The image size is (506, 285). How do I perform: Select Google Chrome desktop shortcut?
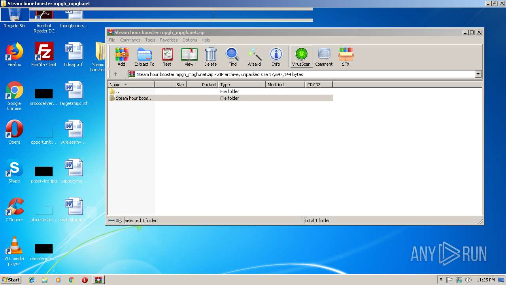pyautogui.click(x=14, y=96)
